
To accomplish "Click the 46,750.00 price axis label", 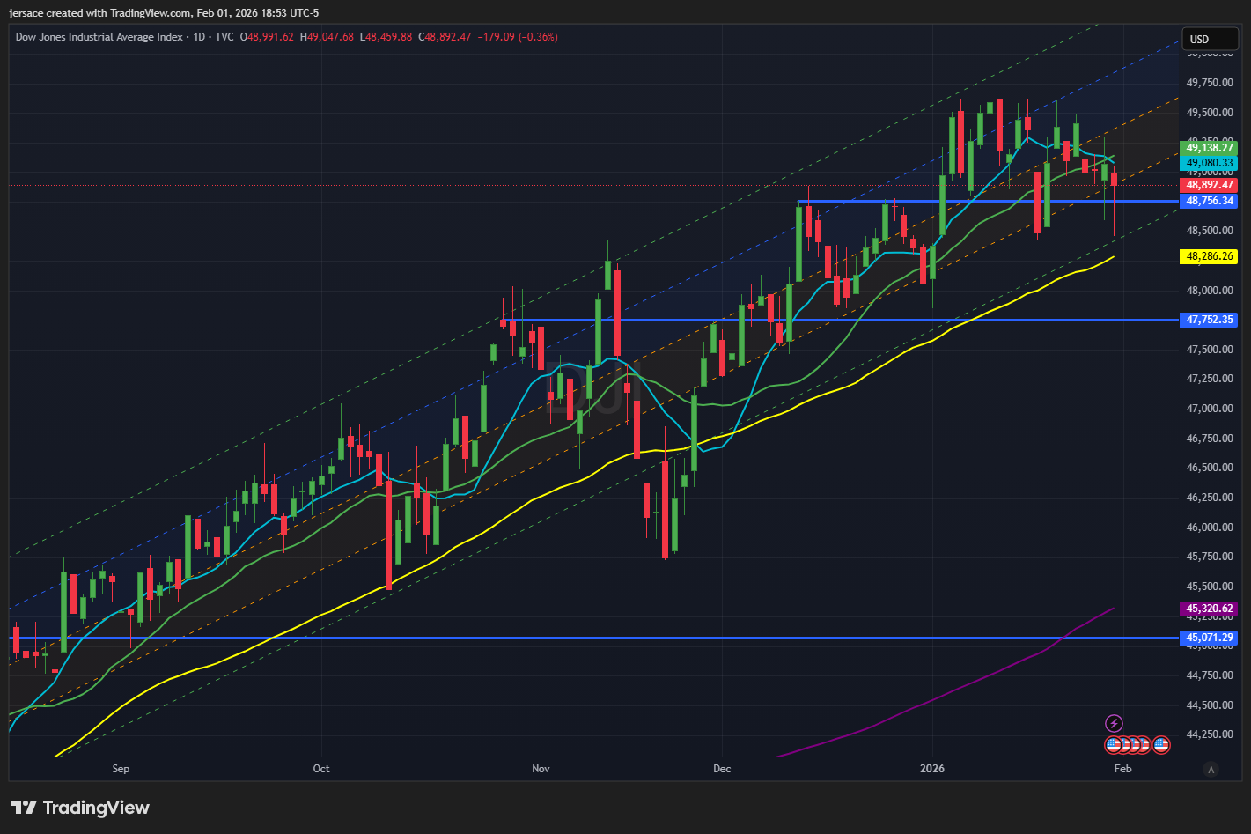I will 1210,439.
